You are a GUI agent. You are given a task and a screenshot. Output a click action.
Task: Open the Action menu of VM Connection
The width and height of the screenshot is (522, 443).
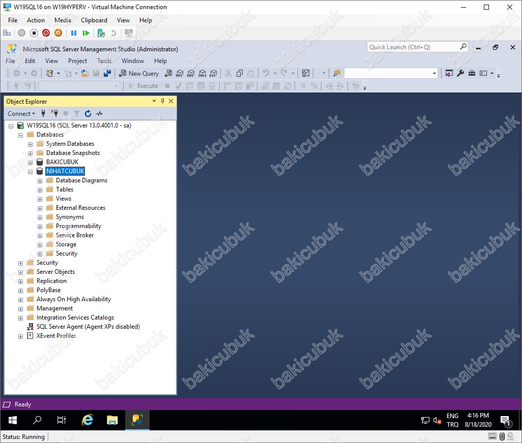coord(36,20)
